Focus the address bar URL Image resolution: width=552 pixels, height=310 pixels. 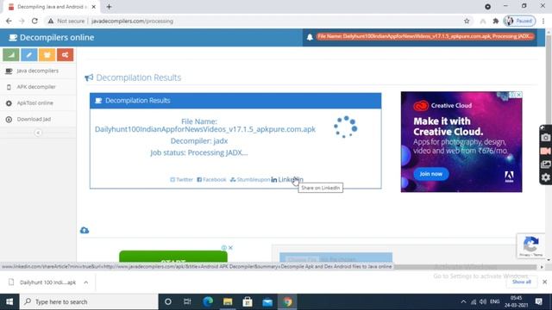[x=132, y=21]
